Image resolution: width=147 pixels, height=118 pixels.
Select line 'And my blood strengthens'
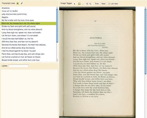[28, 29]
